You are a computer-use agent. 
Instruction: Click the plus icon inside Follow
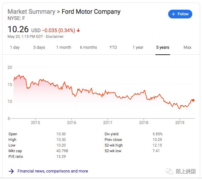174,14
